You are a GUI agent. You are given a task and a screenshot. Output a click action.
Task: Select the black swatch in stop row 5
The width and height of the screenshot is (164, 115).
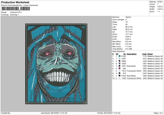point(119,66)
